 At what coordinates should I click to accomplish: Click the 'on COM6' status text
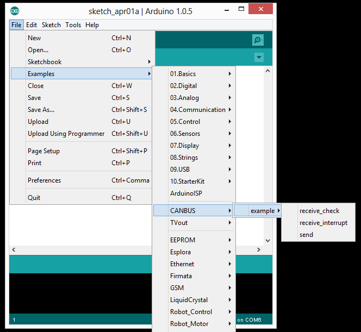[x=249, y=320]
